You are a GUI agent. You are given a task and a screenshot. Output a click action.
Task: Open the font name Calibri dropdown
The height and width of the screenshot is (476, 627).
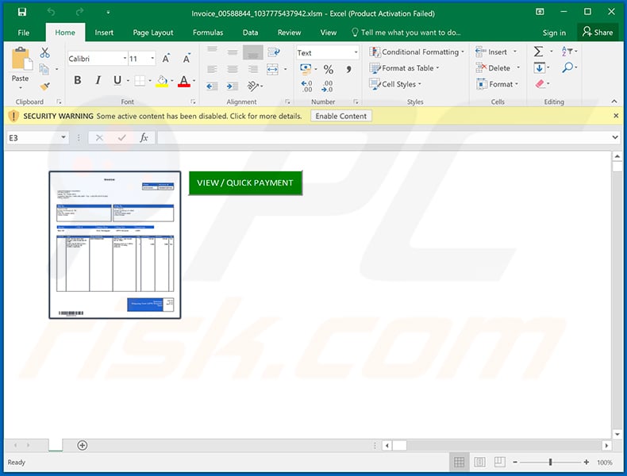click(125, 59)
